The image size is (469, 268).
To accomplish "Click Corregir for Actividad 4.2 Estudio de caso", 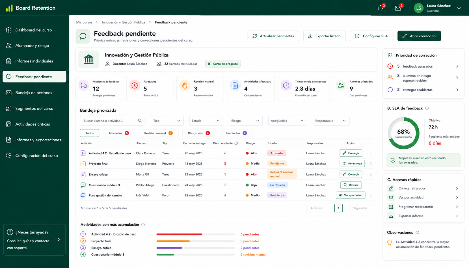I will [x=351, y=153].
